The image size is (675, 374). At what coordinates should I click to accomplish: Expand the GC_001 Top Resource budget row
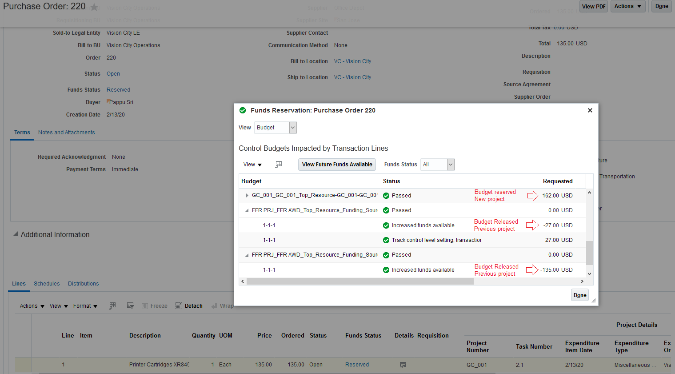point(247,195)
